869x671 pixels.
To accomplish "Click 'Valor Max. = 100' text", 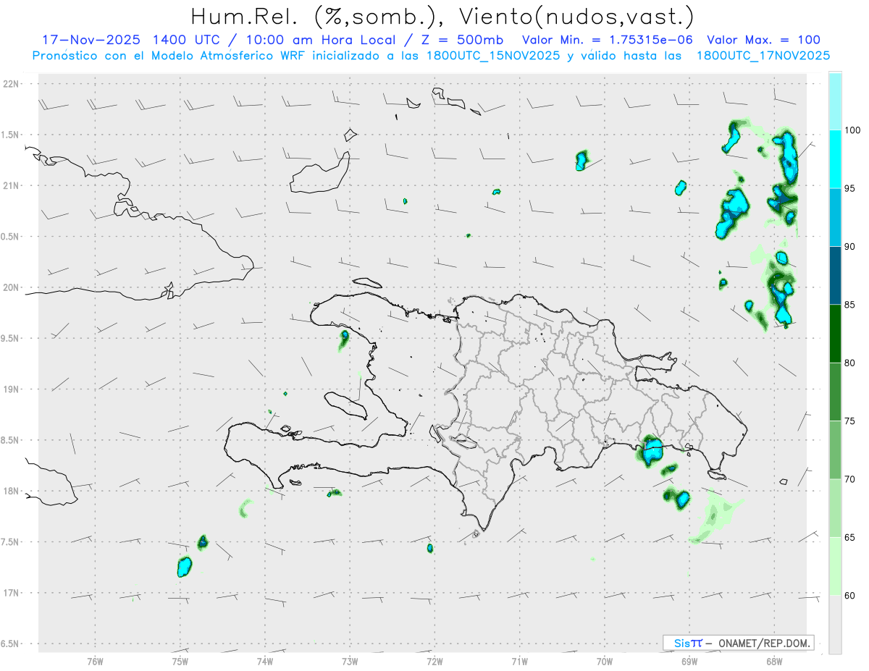I will coord(763,40).
